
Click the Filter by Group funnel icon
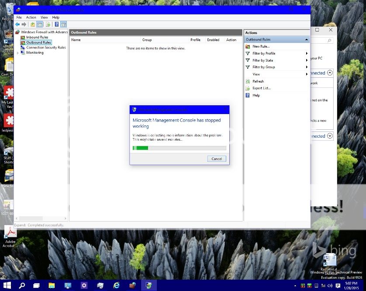[248, 67]
